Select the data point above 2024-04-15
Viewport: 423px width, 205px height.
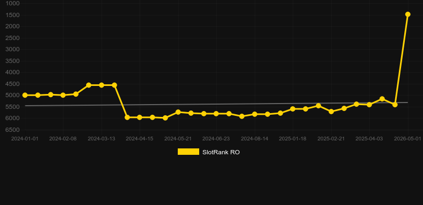click(139, 117)
